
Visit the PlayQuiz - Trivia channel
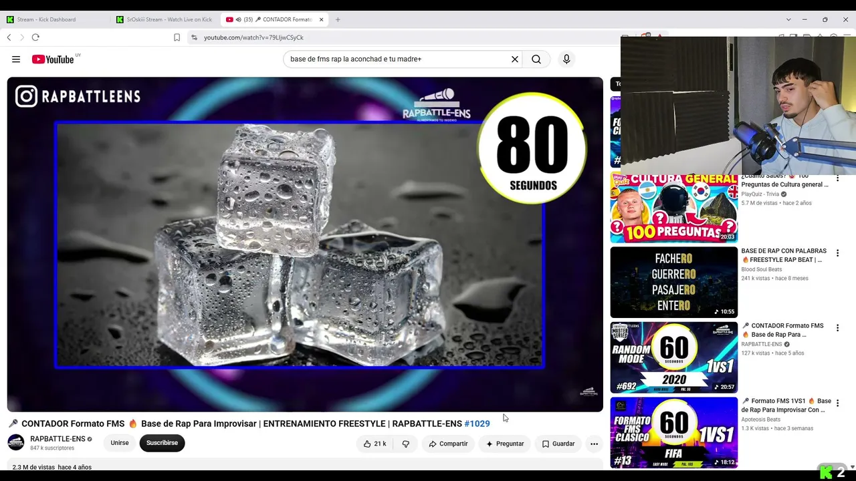coord(760,194)
